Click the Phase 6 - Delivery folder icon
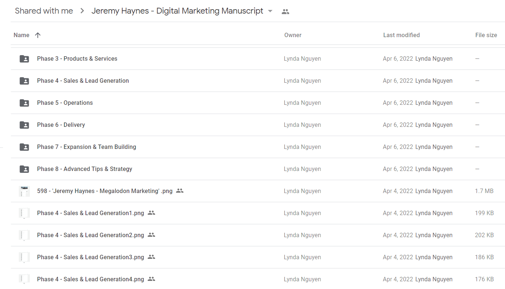Screen dimensions: 505x289 24,125
